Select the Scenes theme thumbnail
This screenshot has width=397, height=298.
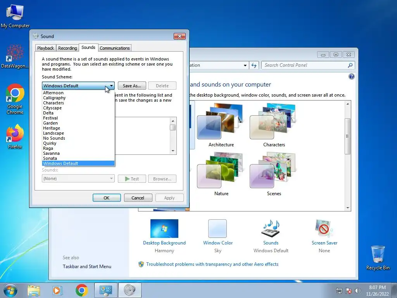coord(273,171)
